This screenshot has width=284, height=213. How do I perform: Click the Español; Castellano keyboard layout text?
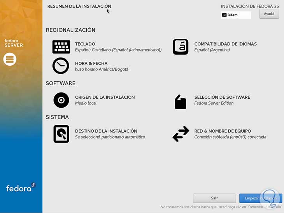[118, 50]
